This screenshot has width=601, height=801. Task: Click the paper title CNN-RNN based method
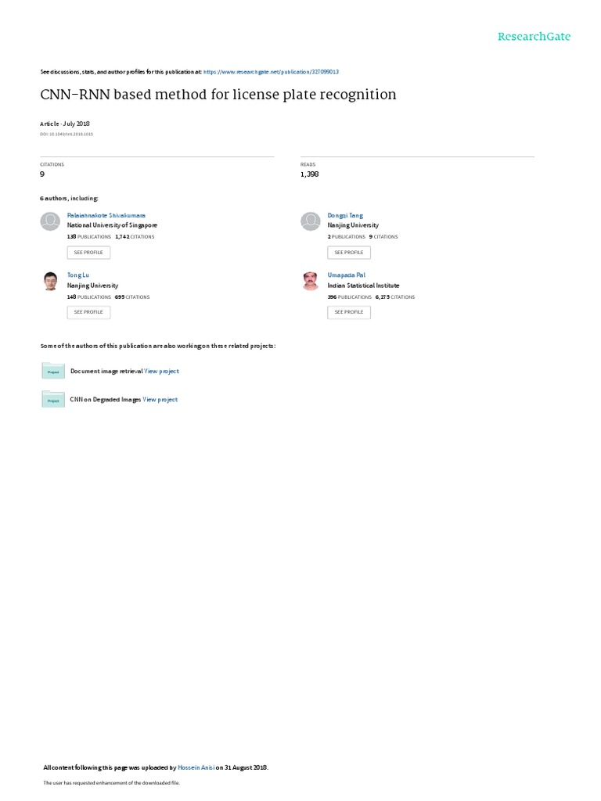pyautogui.click(x=218, y=95)
